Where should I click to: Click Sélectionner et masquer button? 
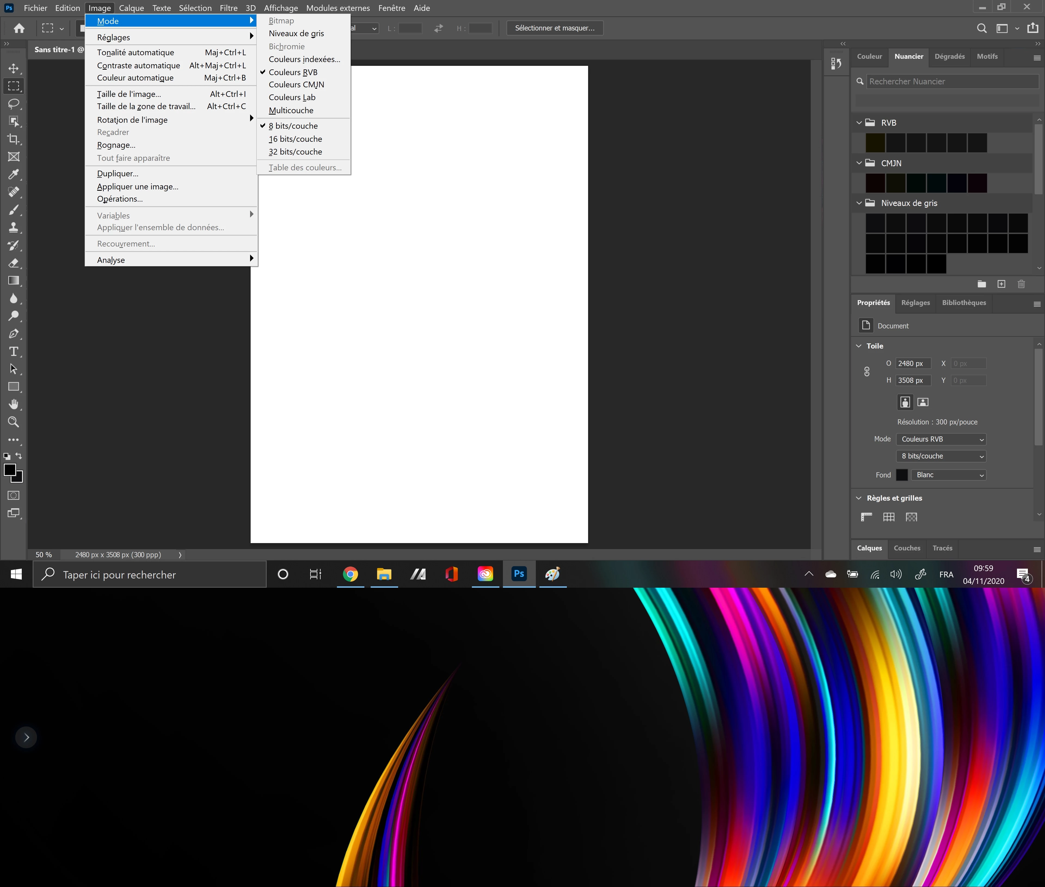tap(555, 28)
